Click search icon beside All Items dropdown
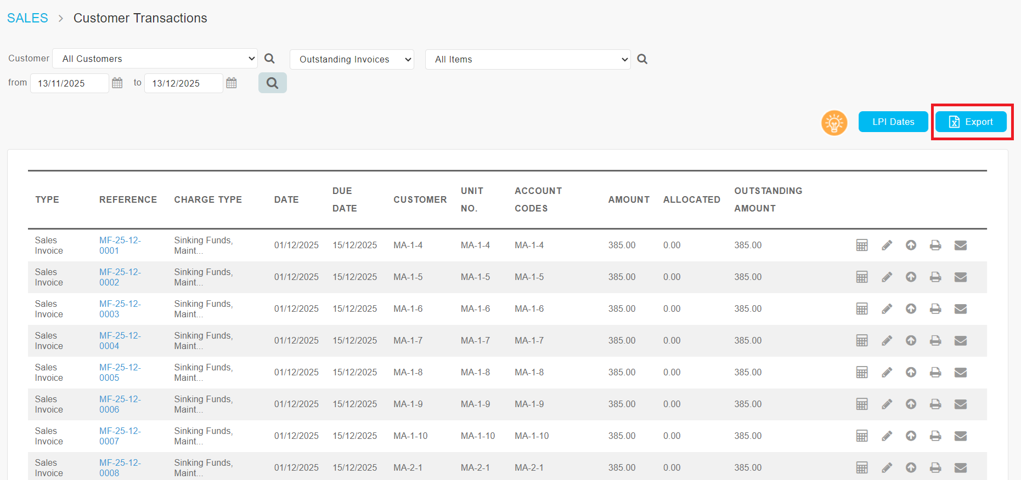This screenshot has height=480, width=1021. click(x=642, y=59)
